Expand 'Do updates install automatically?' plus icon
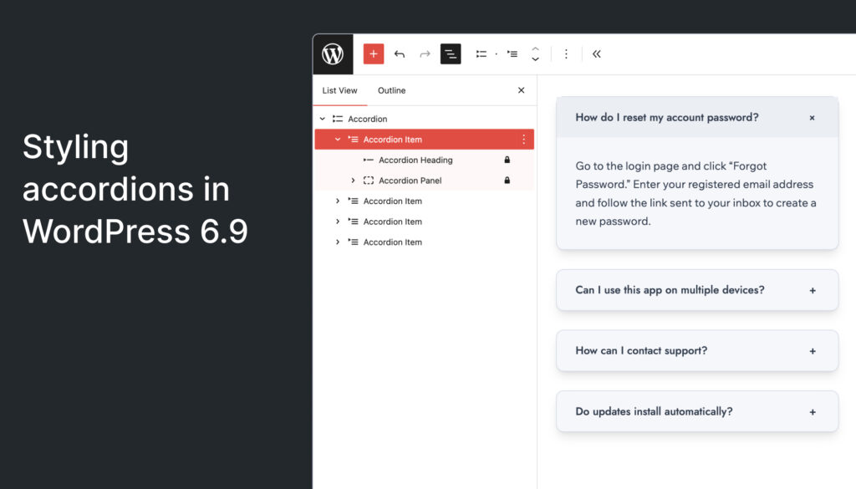 [813, 412]
